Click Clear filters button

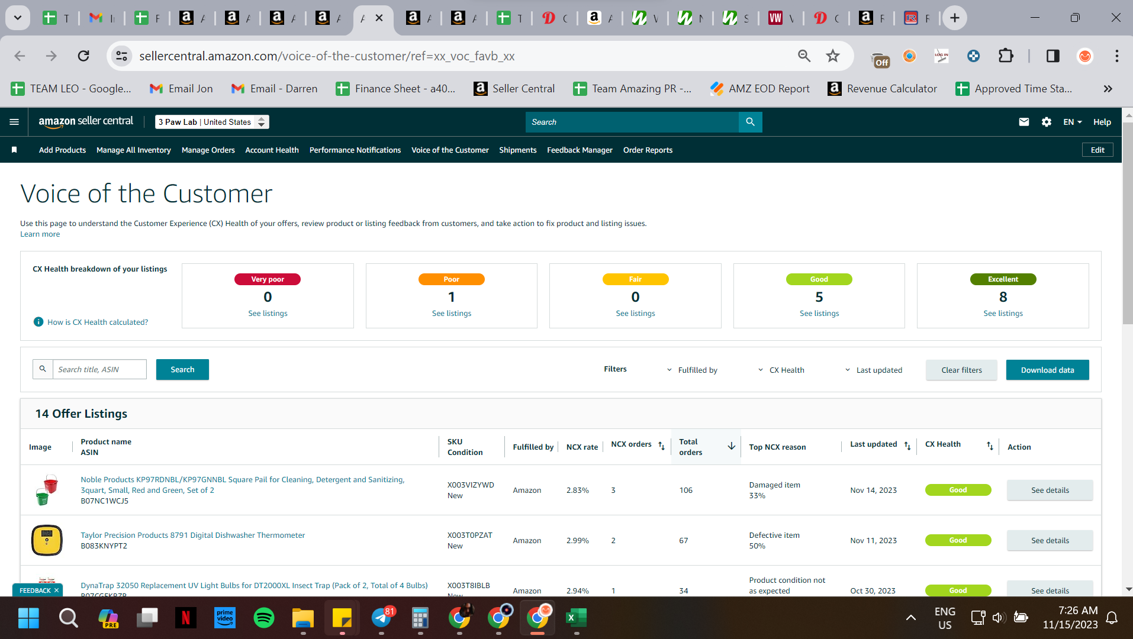point(961,370)
